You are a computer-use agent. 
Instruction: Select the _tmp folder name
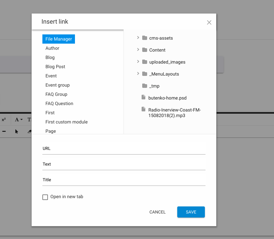pyautogui.click(x=154, y=86)
